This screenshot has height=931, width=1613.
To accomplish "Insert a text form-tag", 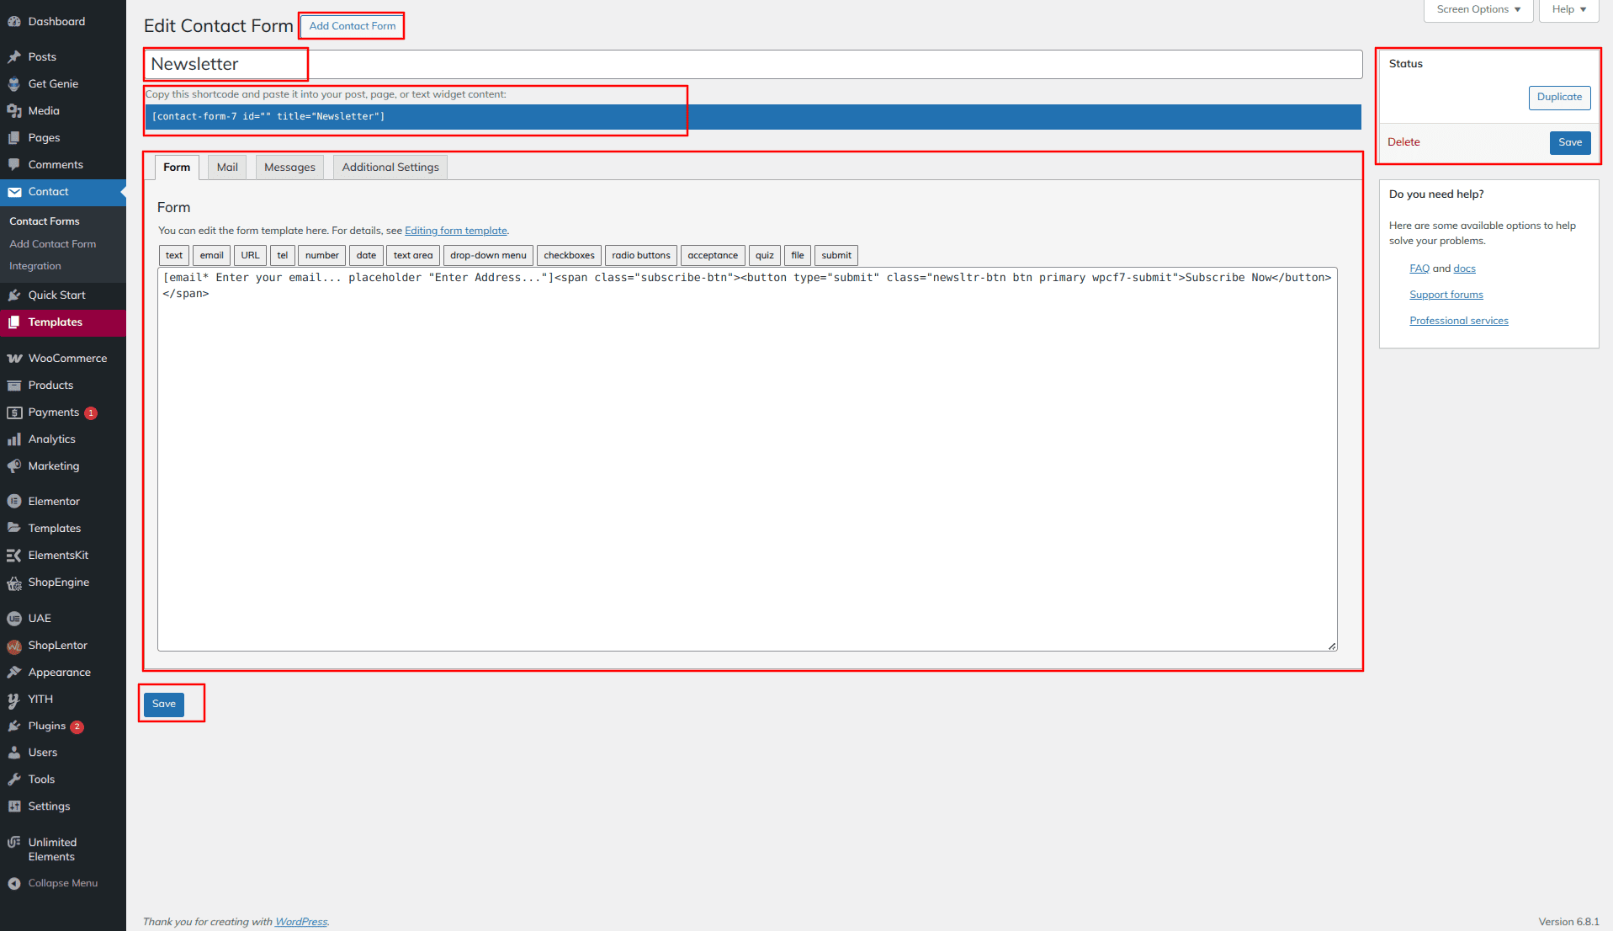I will pyautogui.click(x=174, y=256).
